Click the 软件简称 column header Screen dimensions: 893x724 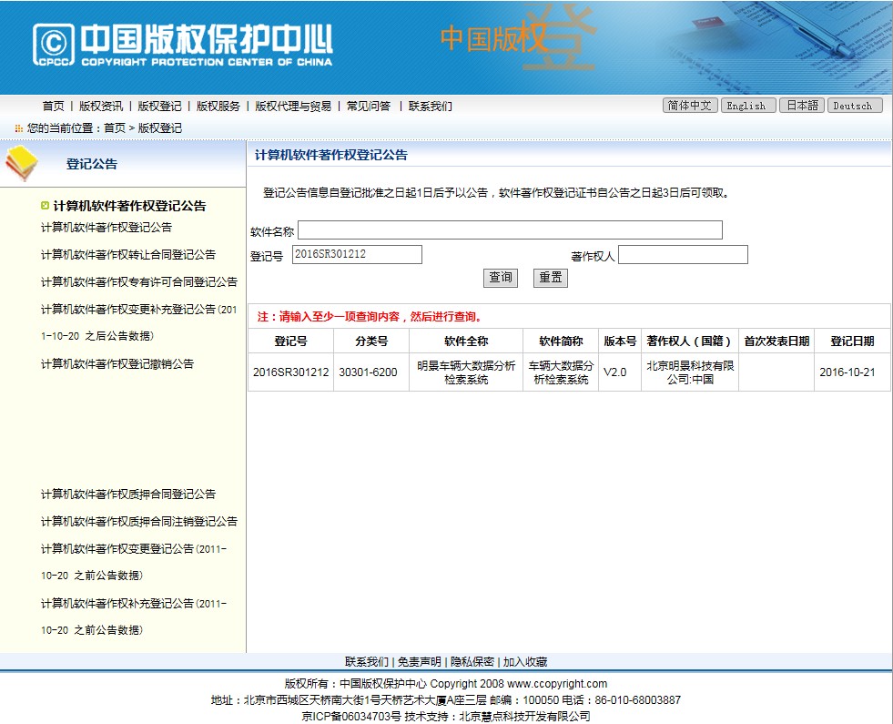tap(561, 342)
